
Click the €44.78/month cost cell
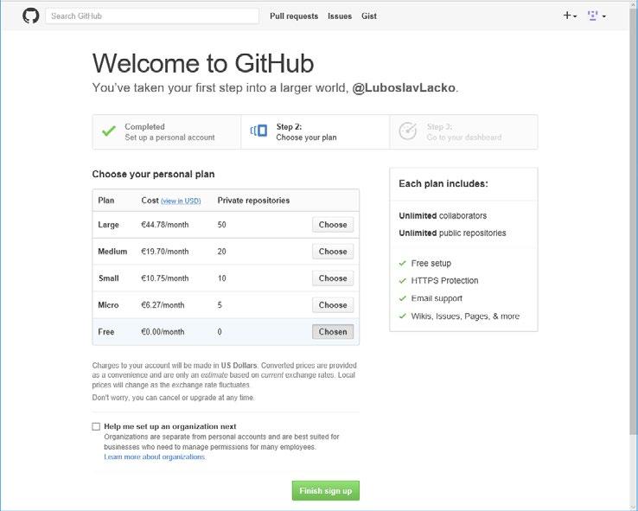pos(165,225)
